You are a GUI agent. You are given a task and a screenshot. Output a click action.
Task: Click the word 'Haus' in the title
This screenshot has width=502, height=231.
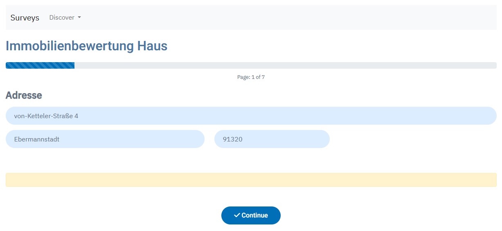[x=152, y=46]
